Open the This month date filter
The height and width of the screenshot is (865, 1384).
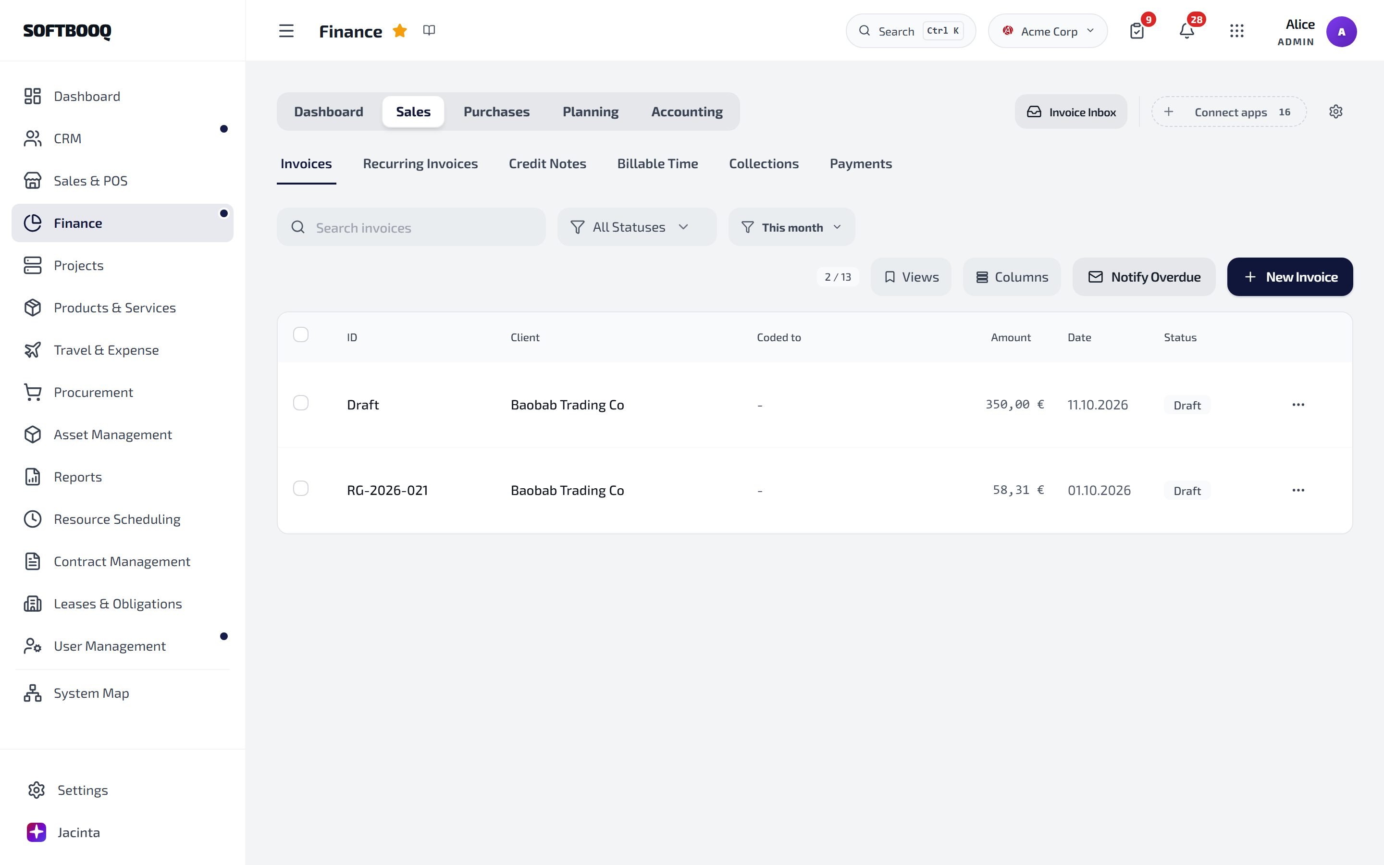click(x=791, y=227)
